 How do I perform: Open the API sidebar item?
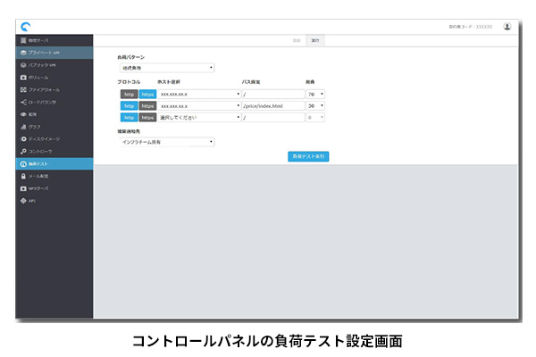pos(32,201)
